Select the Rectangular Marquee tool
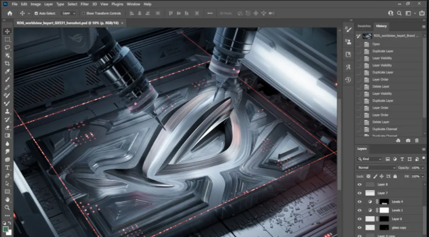The height and width of the screenshot is (237, 429). pos(7,39)
